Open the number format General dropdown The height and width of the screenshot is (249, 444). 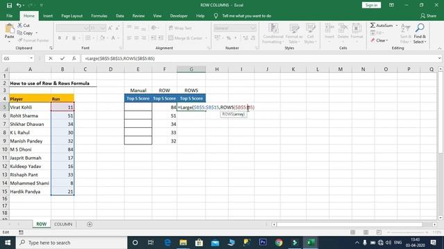coord(253,28)
